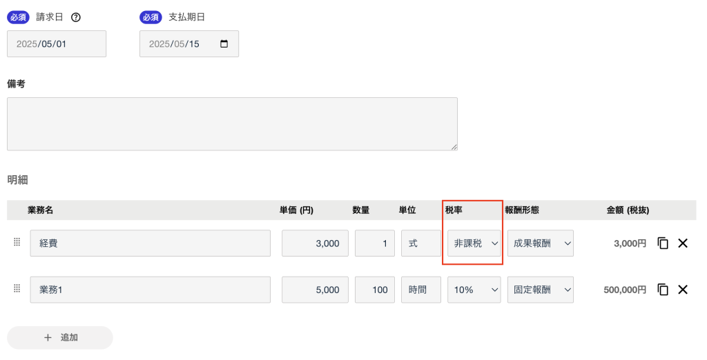The image size is (707, 360).
Task: Edit the quantity field showing 100
Action: point(374,290)
